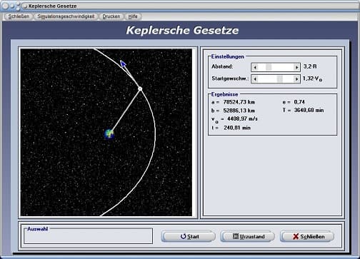
Task: Decrease Startgeschw. with left scroll arrow
Action: pyautogui.click(x=255, y=78)
